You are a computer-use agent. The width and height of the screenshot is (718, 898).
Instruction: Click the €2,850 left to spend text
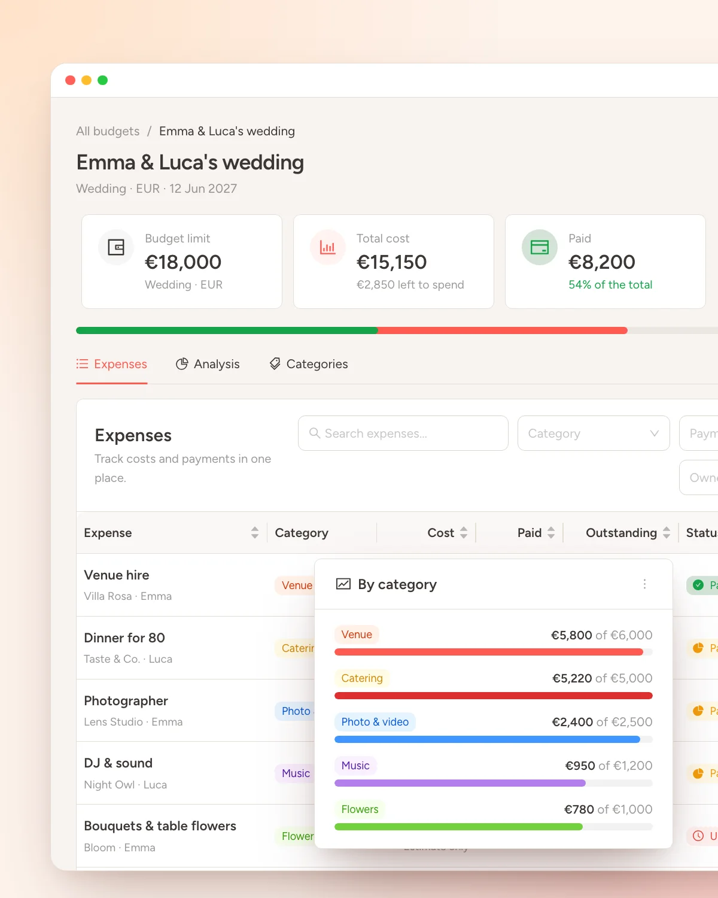pos(410,285)
